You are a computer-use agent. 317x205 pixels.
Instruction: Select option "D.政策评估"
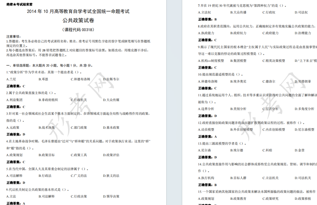[111, 155]
